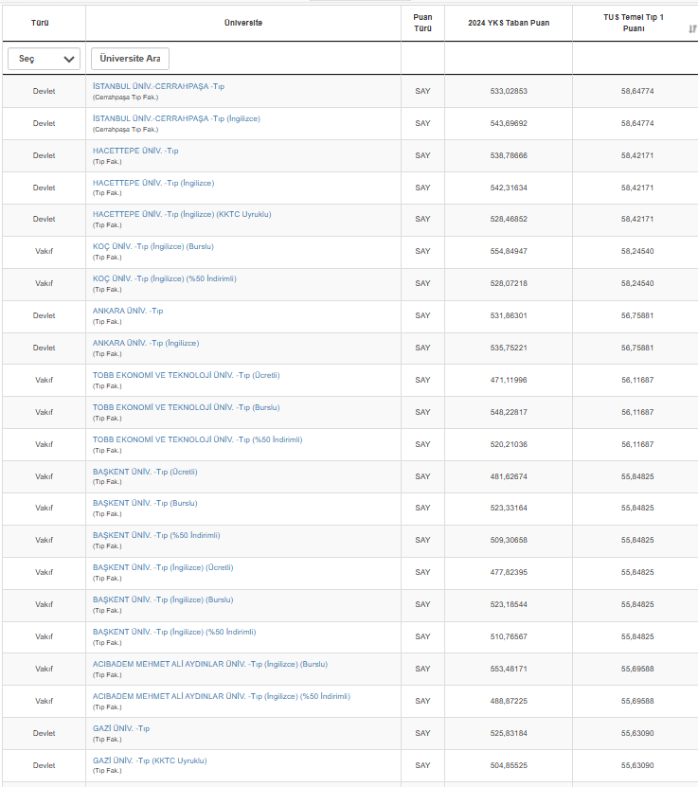This screenshot has width=698, height=787.
Task: Open KOÇ ÜNİV. -Tıp (%50 İndirimli) link
Action: coord(165,278)
